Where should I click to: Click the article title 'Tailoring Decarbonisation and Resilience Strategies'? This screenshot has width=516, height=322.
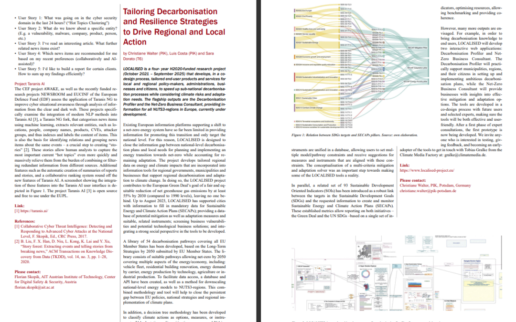[x=174, y=27]
